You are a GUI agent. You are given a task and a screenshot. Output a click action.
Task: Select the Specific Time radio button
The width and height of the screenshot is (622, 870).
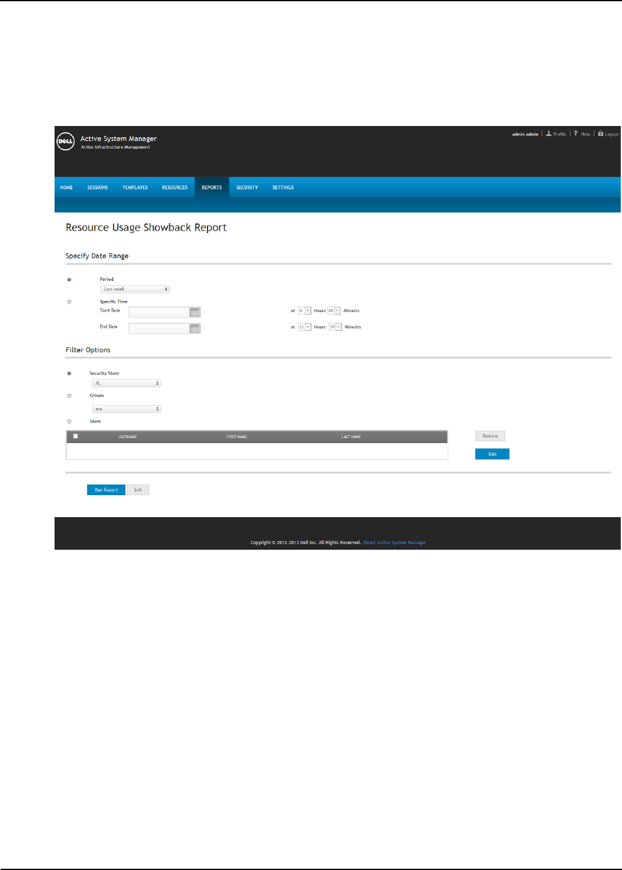click(x=69, y=302)
